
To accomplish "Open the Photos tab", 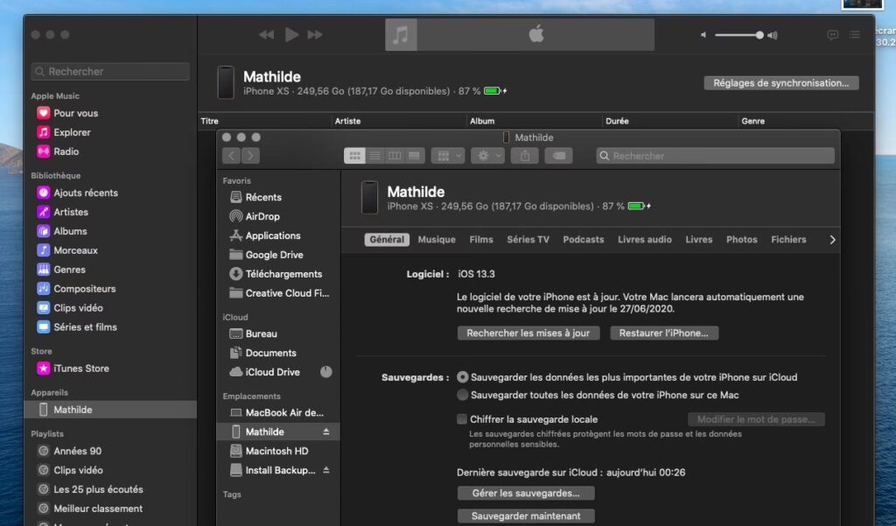I will click(741, 240).
